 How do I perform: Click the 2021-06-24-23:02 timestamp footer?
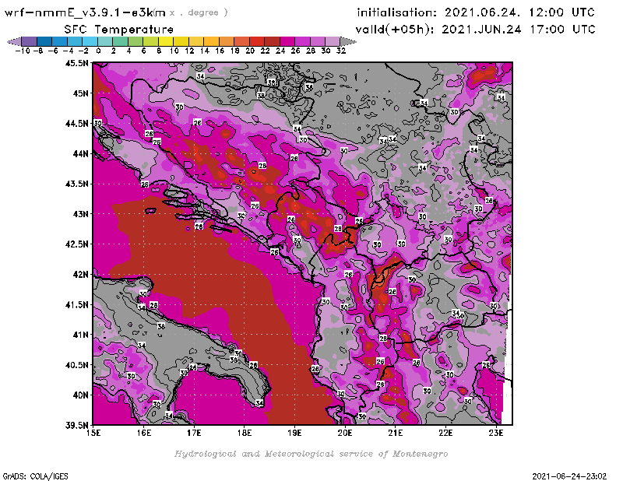pyautogui.click(x=569, y=476)
